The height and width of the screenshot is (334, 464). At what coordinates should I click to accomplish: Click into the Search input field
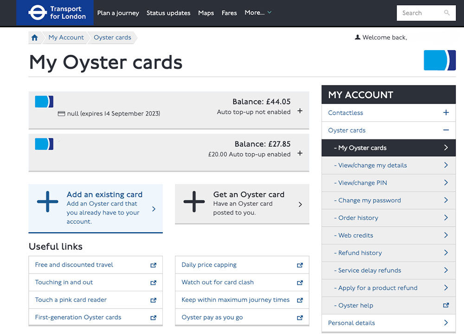click(426, 13)
